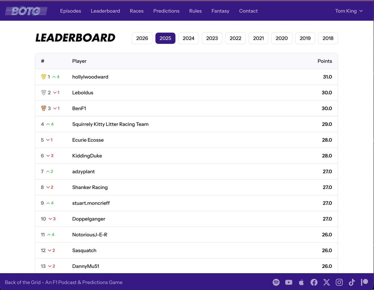The width and height of the screenshot is (374, 290).
Task: Click down arrow in Doppelganger row
Action: point(50,219)
